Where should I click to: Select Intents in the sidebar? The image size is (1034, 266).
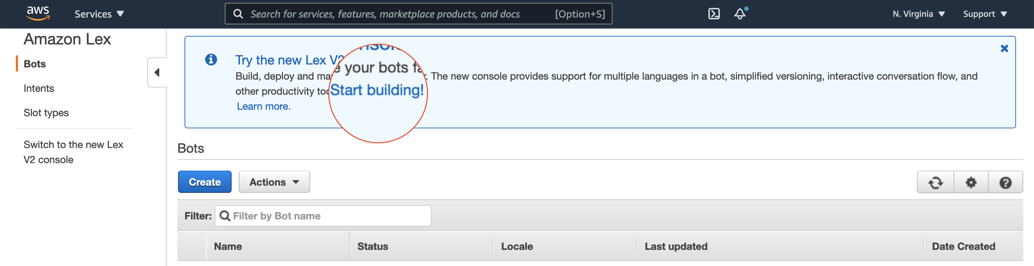38,88
